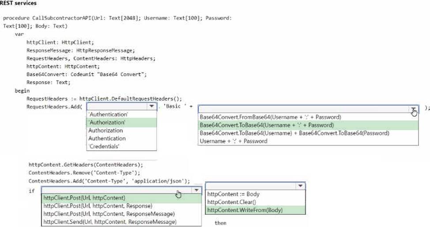Pick the unquoted Authentication option
The width and height of the screenshot is (430, 227).
(107, 138)
